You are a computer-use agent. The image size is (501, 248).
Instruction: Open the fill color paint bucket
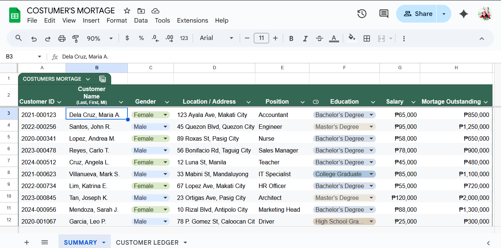pyautogui.click(x=352, y=38)
